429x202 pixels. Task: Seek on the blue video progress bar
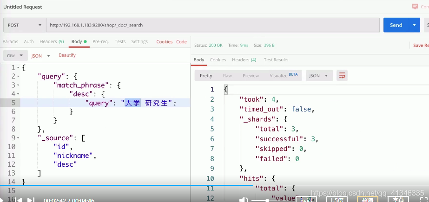point(127,185)
